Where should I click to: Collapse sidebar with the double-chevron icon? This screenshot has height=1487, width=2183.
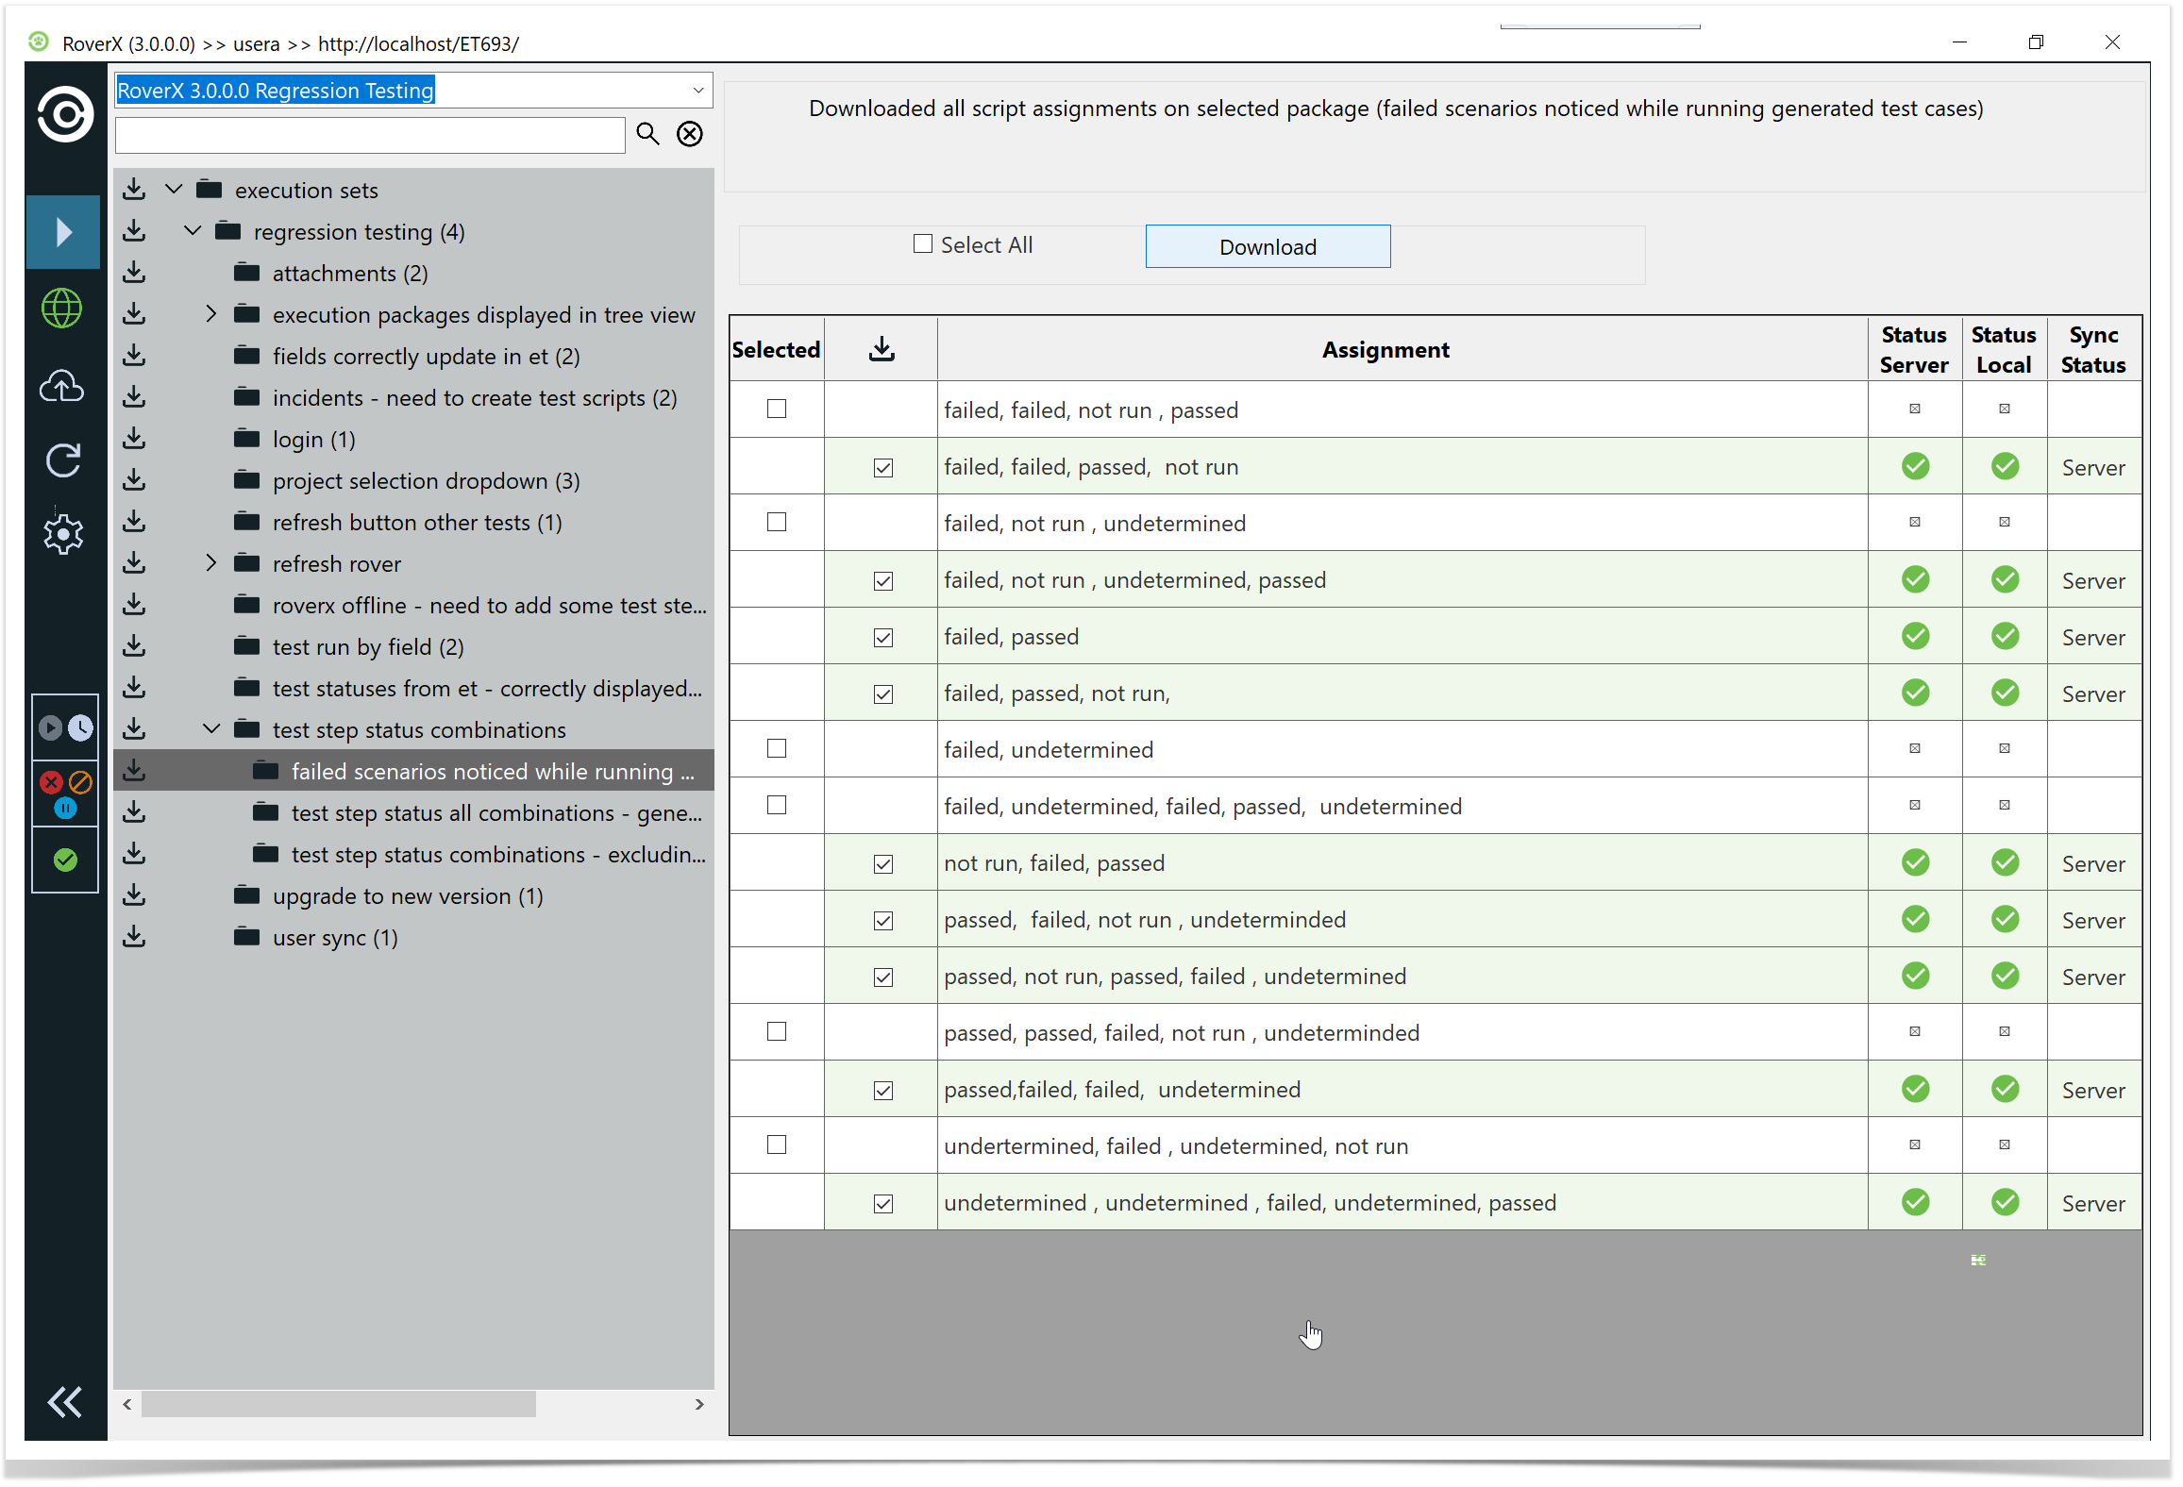[x=65, y=1402]
